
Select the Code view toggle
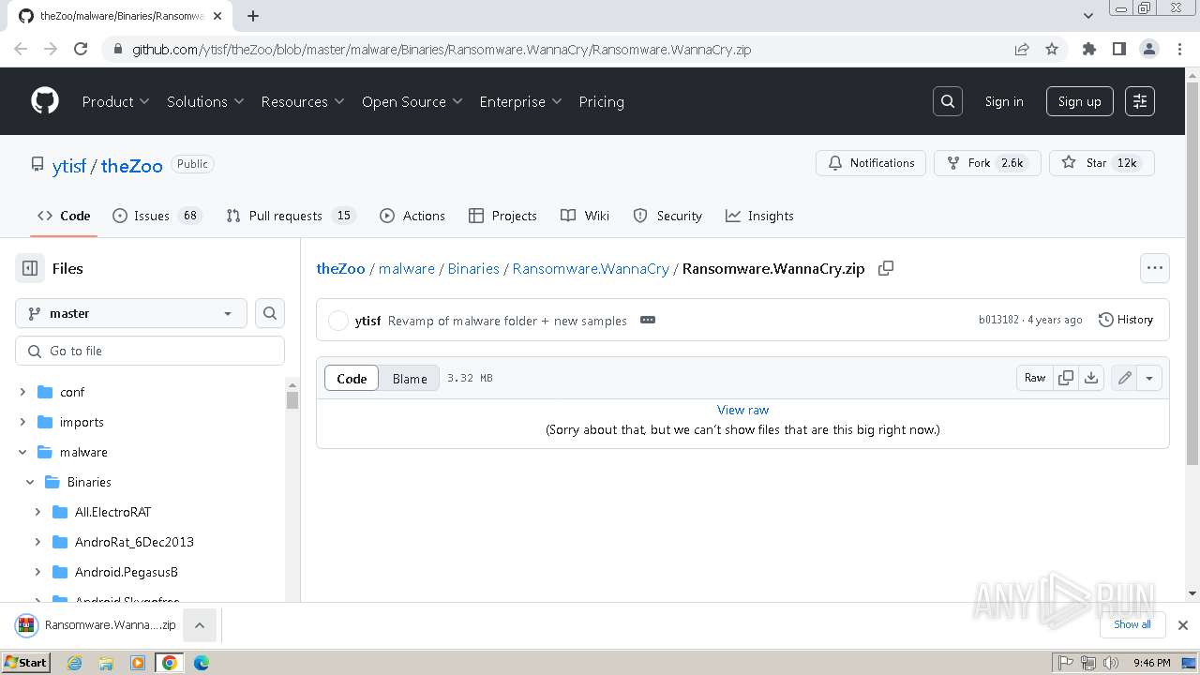point(352,379)
